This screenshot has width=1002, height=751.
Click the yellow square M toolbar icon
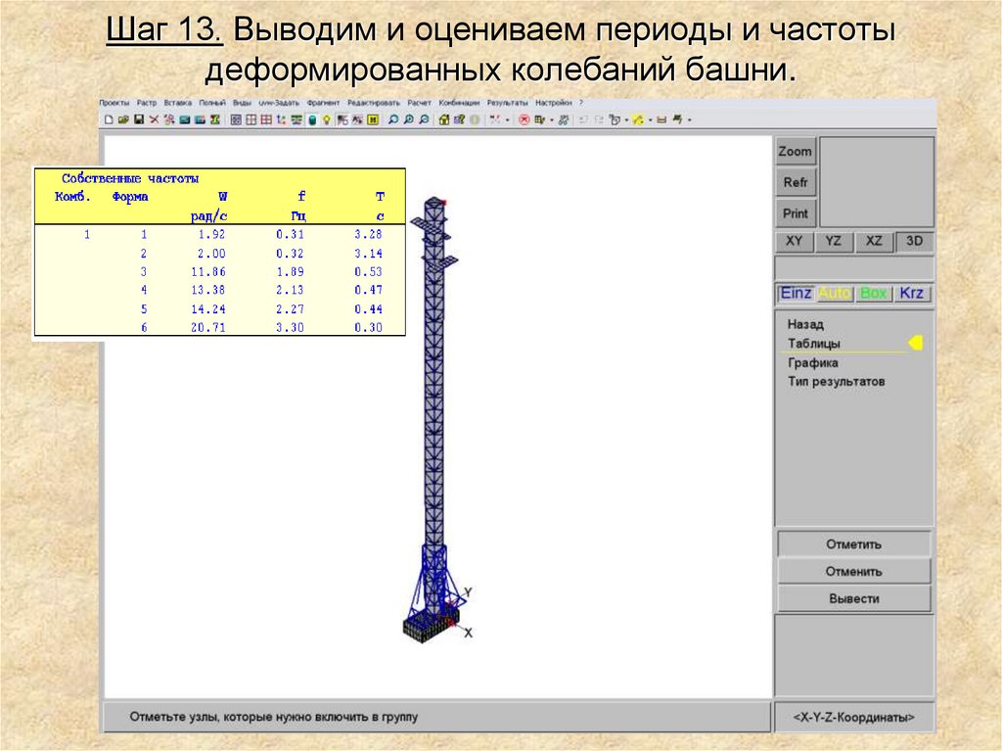click(373, 119)
